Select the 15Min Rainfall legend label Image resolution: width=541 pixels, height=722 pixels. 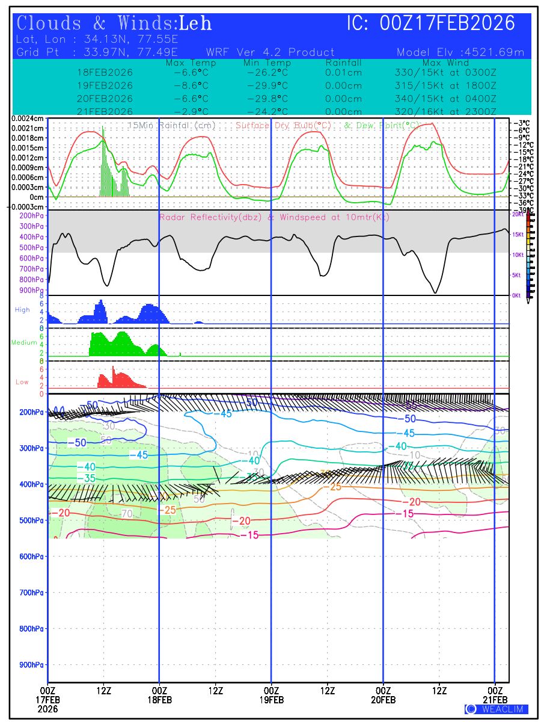(173, 125)
